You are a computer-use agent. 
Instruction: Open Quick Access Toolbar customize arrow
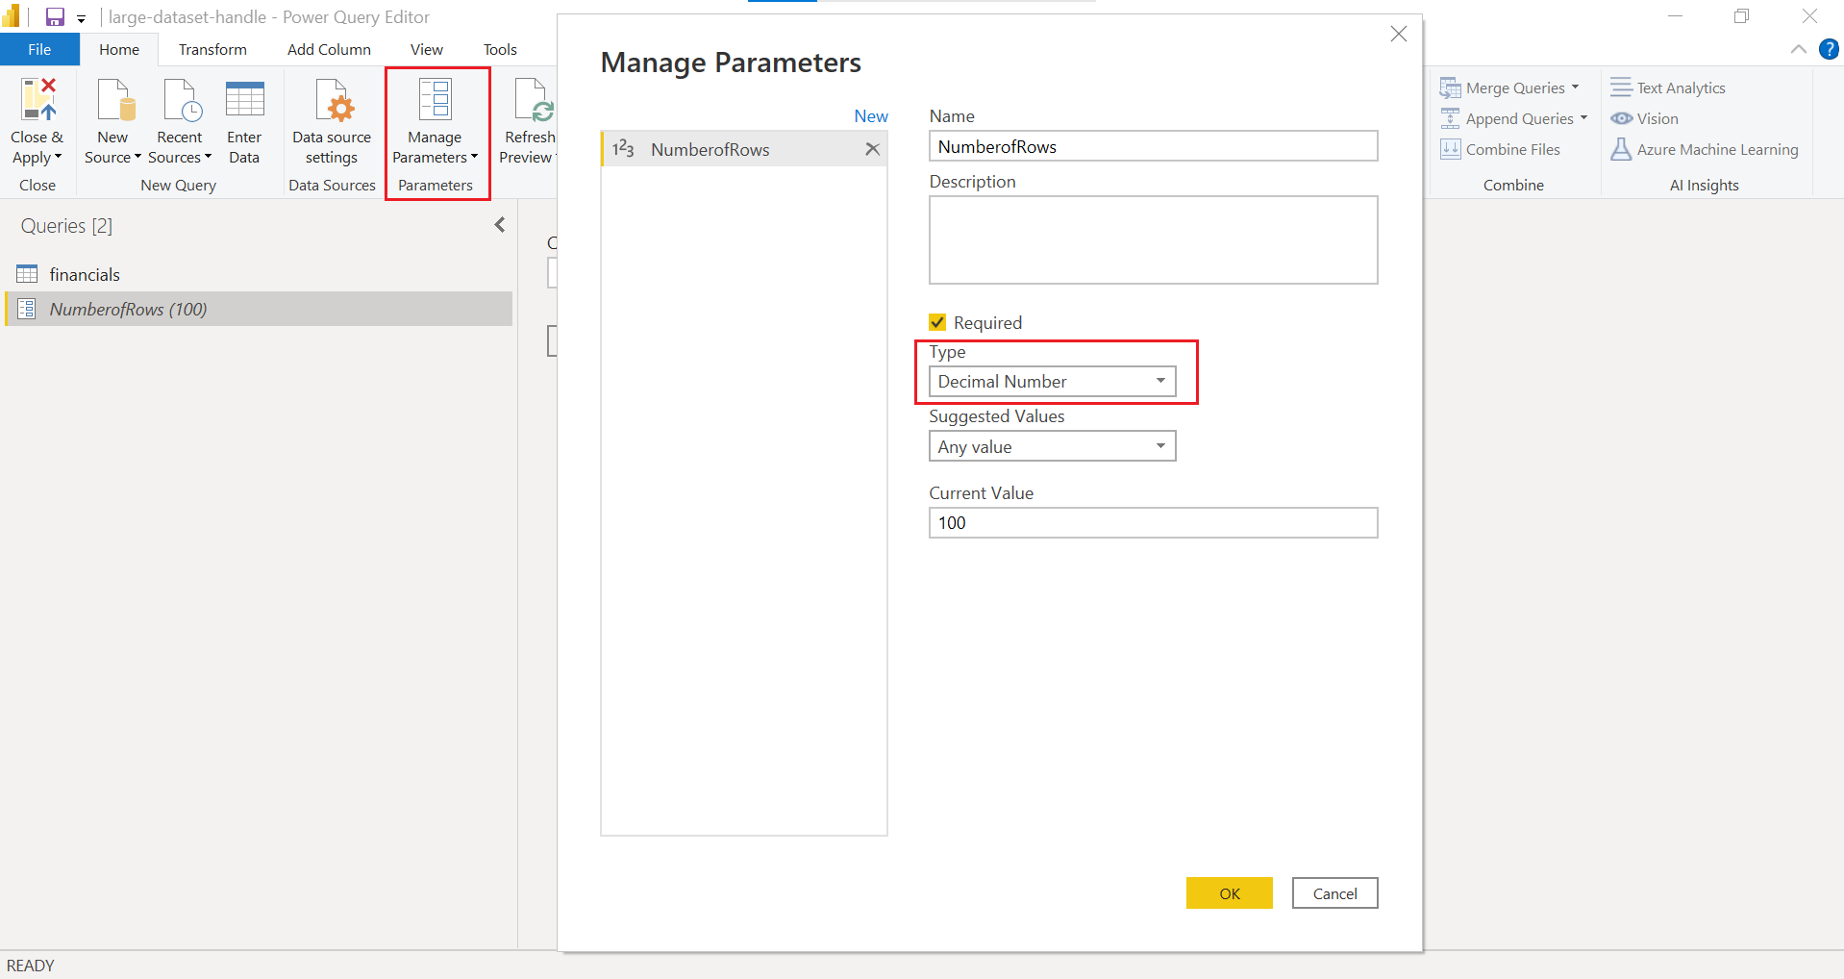point(81,18)
